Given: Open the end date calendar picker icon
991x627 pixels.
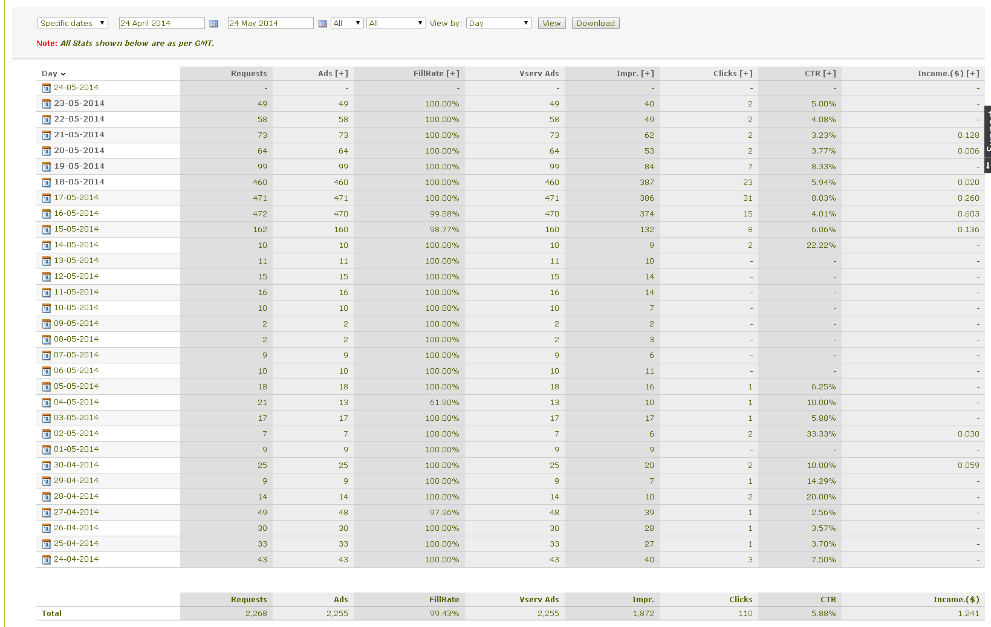Looking at the screenshot, I should point(322,24).
